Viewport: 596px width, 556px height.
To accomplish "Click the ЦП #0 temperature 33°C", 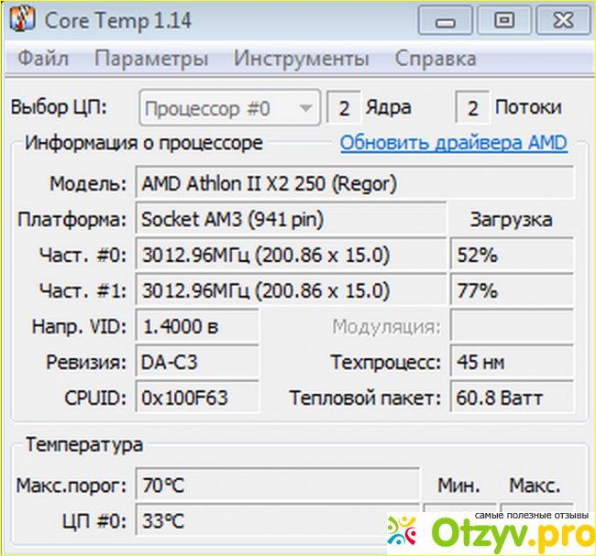I will pos(278,520).
